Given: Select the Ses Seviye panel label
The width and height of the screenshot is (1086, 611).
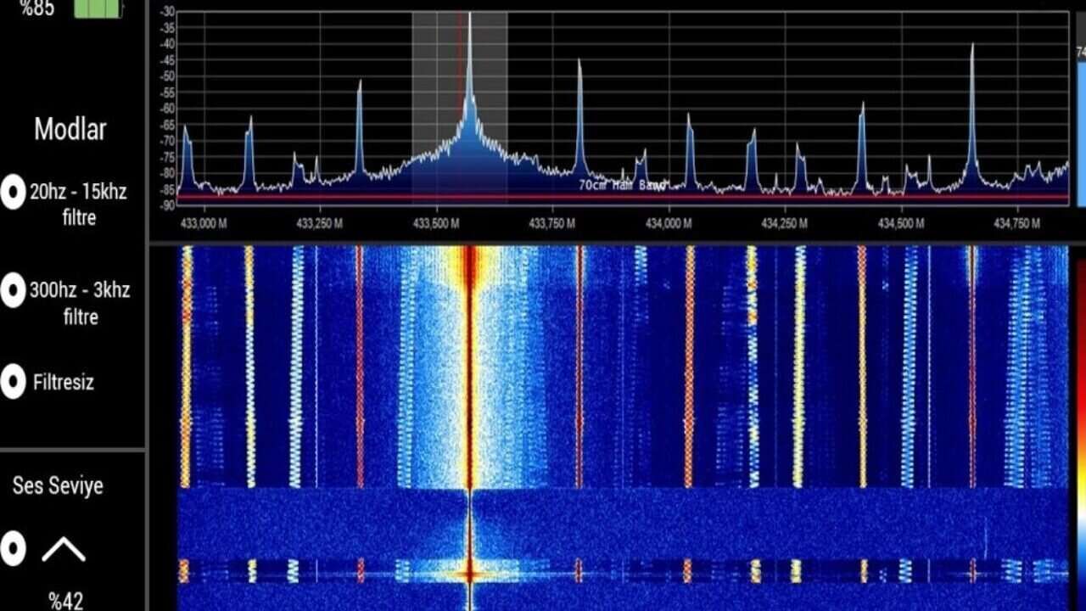Looking at the screenshot, I should point(58,485).
